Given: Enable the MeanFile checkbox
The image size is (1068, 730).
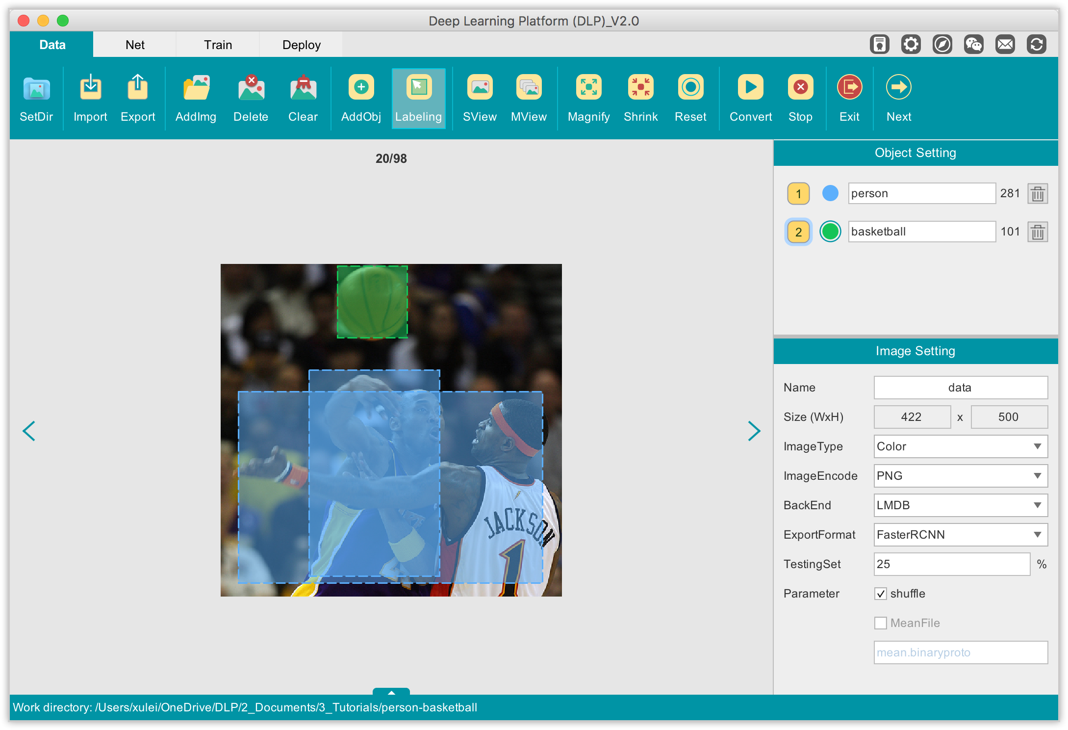Looking at the screenshot, I should click(881, 623).
